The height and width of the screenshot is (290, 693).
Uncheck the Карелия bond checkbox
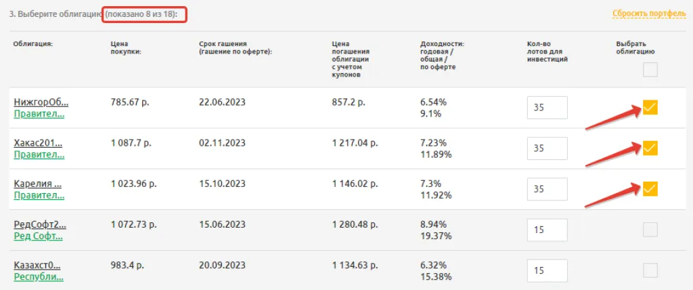(x=650, y=188)
